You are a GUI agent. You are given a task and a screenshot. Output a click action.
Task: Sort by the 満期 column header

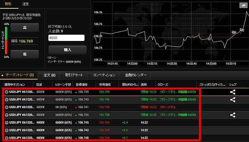[x=144, y=85]
